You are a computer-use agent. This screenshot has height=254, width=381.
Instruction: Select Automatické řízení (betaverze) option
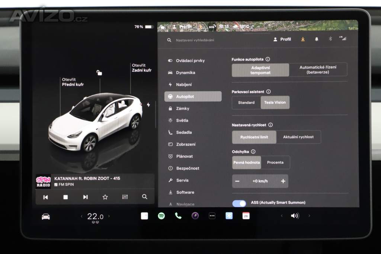[318, 70]
